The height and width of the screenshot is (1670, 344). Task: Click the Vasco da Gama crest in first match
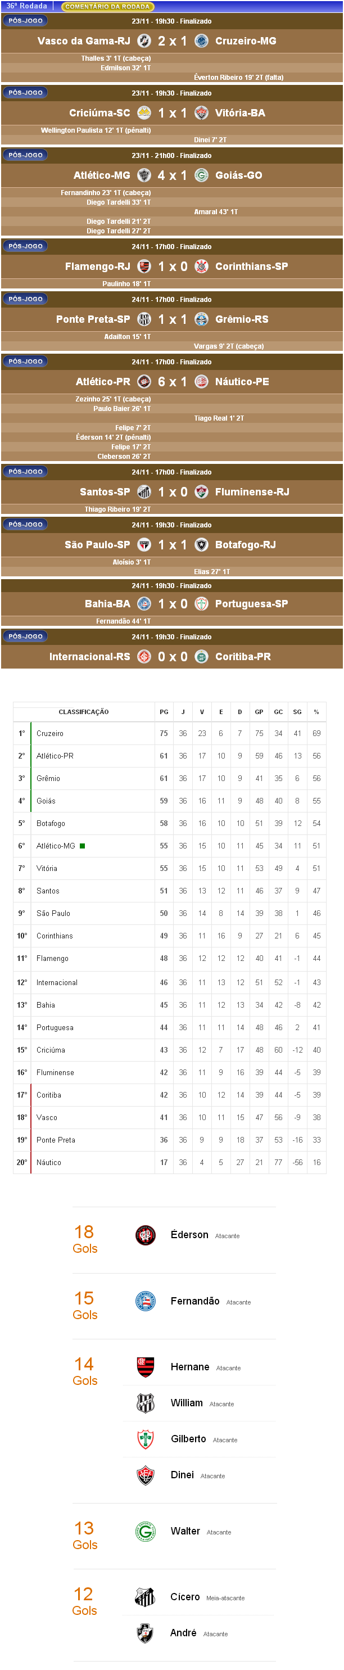[144, 41]
